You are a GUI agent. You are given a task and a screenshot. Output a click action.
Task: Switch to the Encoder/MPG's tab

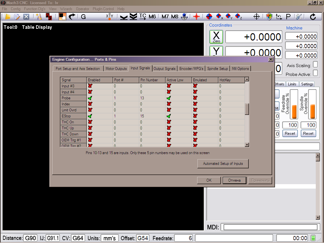pyautogui.click(x=191, y=69)
